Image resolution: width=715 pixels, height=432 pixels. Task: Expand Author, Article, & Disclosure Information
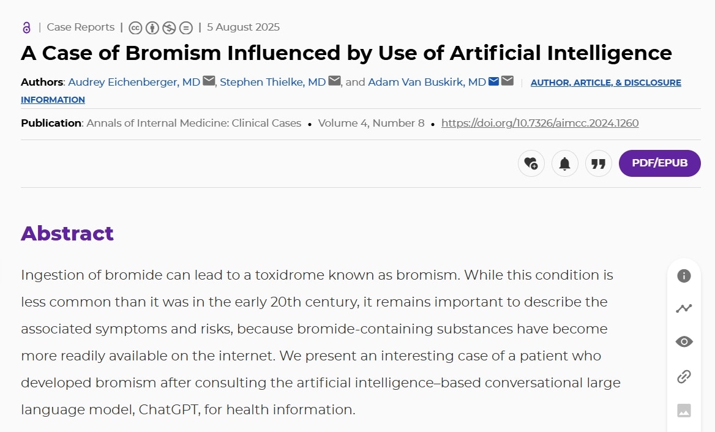pyautogui.click(x=351, y=91)
